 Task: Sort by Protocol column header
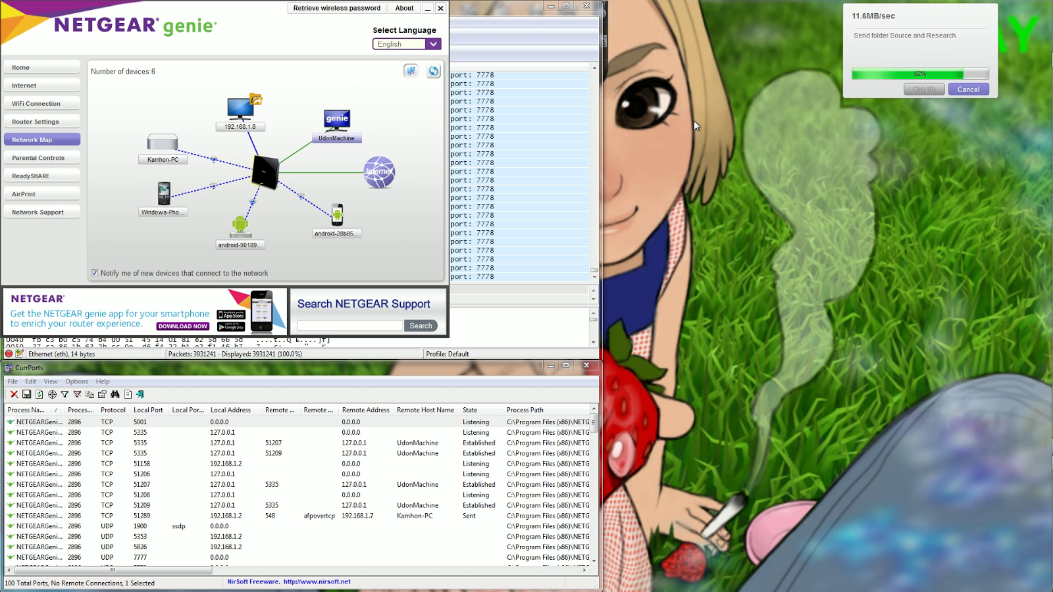point(113,410)
